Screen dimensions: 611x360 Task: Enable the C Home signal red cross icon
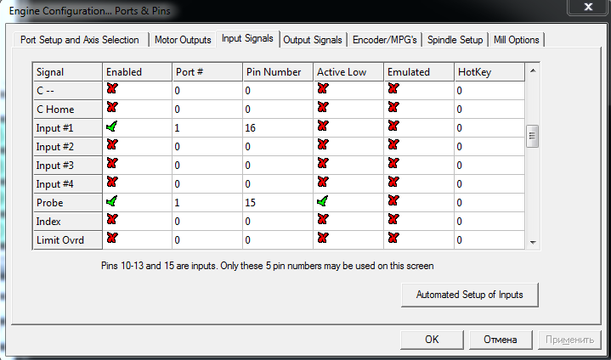(111, 108)
